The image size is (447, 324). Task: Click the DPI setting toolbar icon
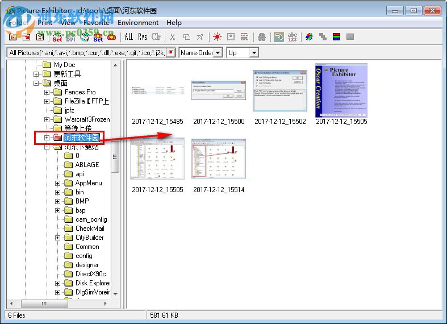point(70,37)
